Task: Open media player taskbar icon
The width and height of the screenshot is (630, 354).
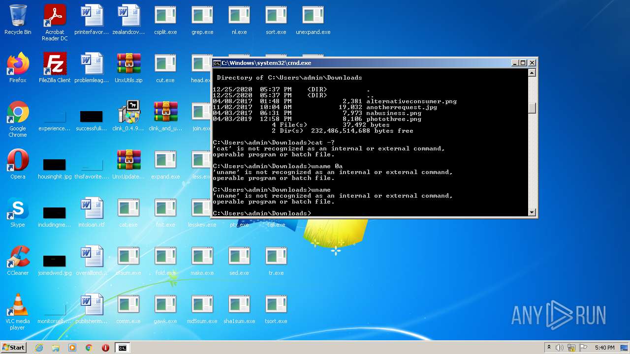Action: point(72,348)
